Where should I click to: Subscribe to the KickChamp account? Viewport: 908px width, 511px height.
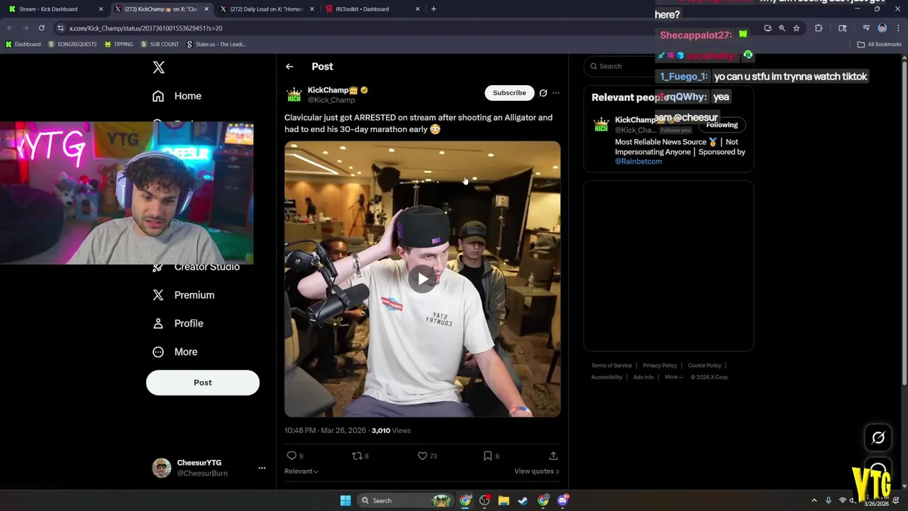pos(509,93)
